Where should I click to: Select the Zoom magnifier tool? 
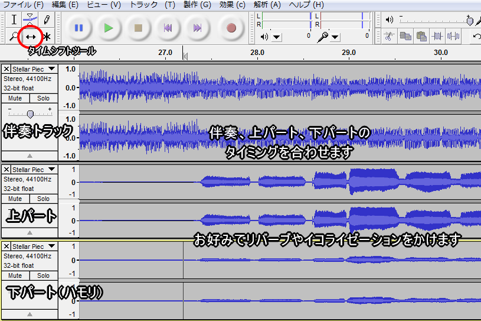tap(14, 37)
